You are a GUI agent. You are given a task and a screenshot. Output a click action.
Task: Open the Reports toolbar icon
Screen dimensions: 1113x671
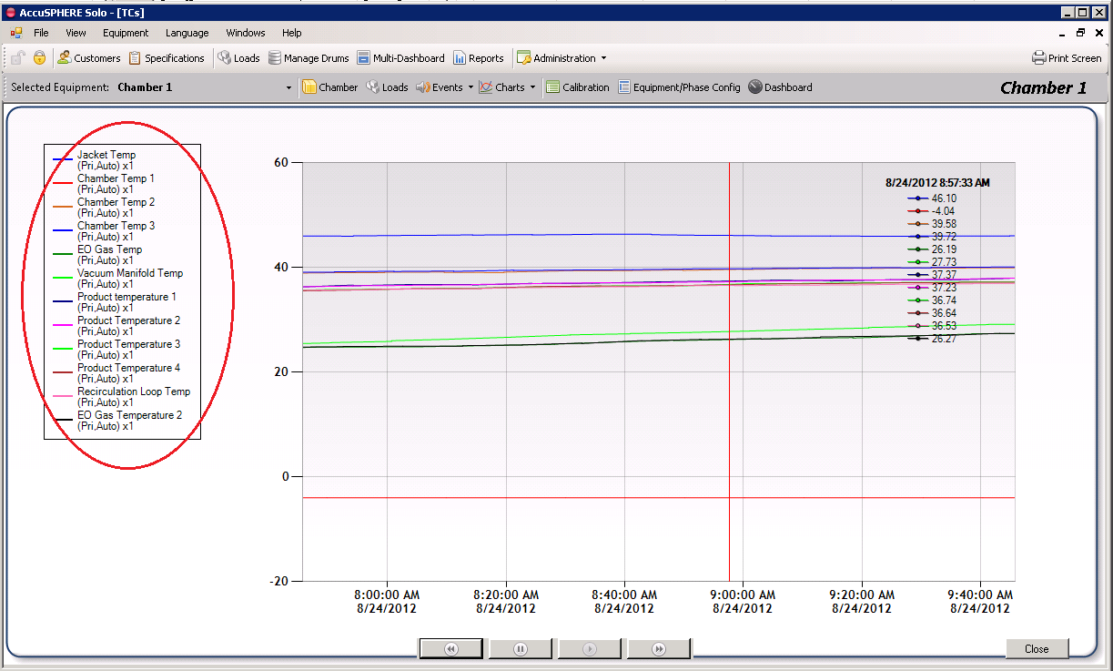click(460, 58)
